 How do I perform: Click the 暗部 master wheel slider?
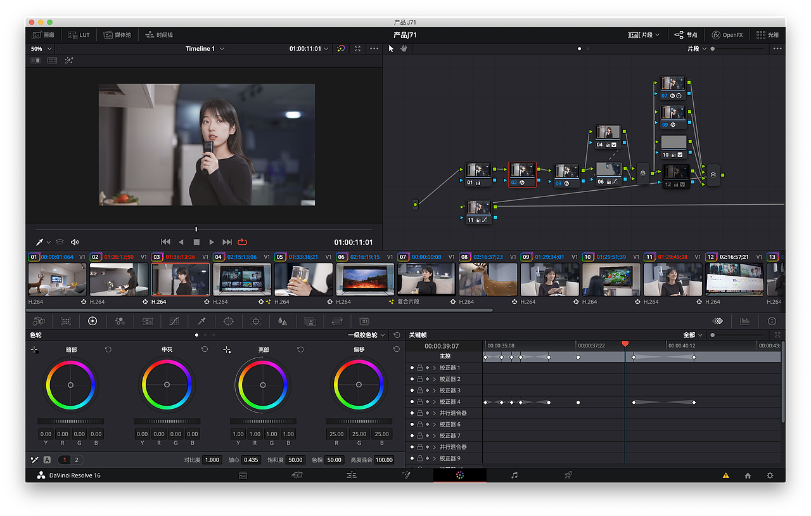tap(70, 421)
